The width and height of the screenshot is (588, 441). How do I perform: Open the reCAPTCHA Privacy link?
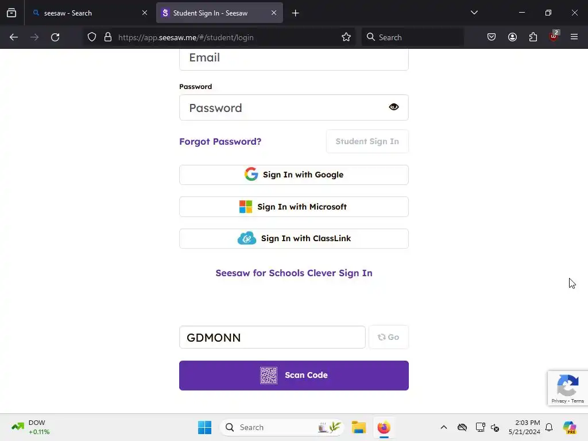(x=559, y=401)
